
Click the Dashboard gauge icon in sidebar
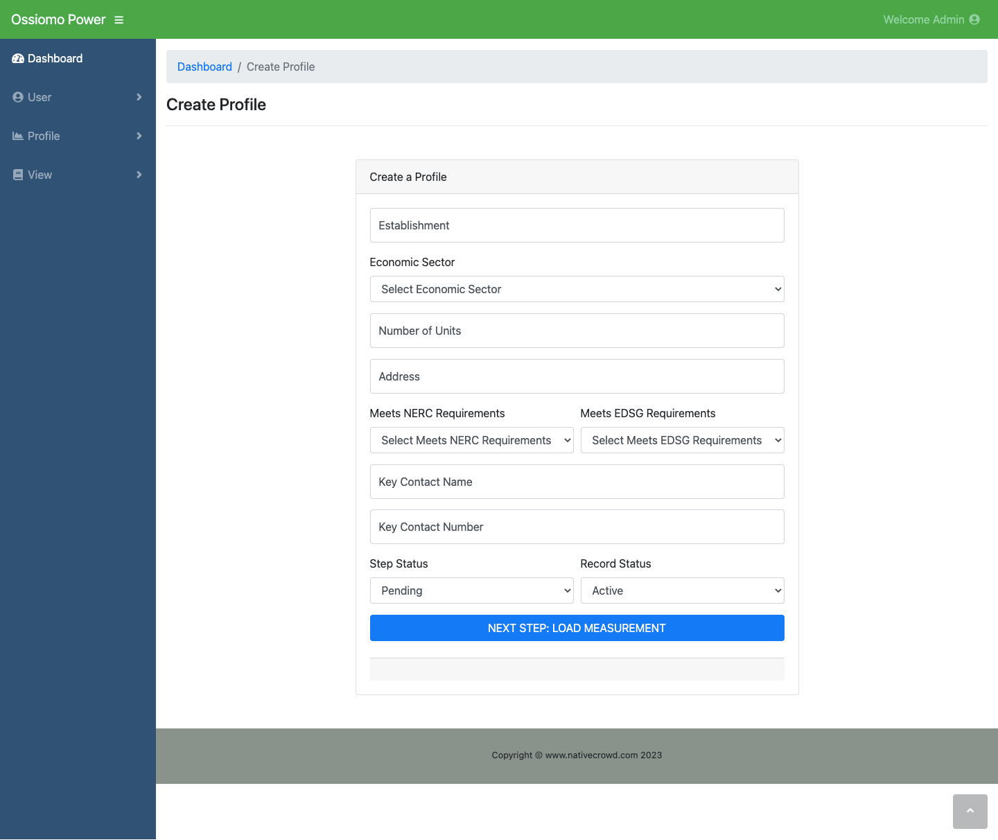tap(18, 59)
